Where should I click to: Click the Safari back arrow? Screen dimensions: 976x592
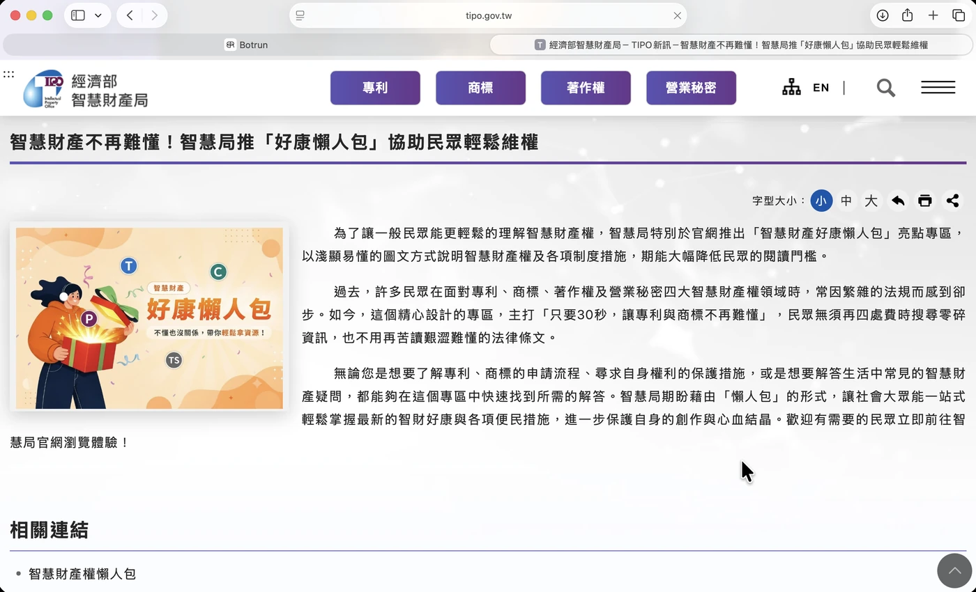point(130,15)
